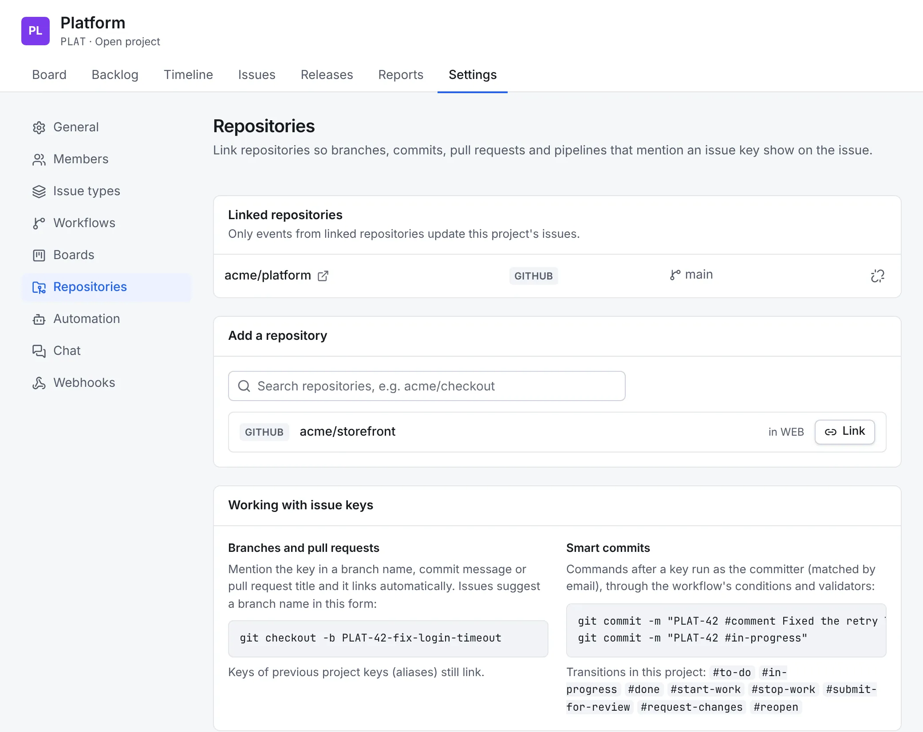923x732 pixels.
Task: Open Workflows settings section
Action: point(106,223)
